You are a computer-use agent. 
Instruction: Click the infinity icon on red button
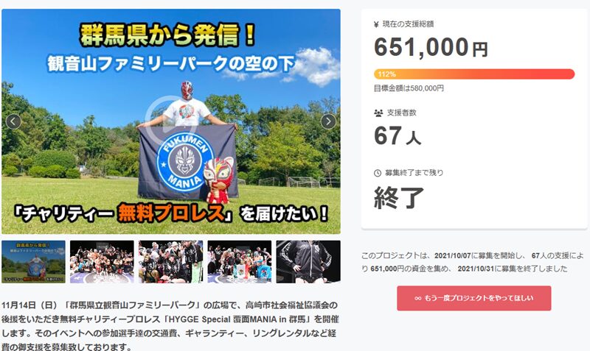click(418, 299)
